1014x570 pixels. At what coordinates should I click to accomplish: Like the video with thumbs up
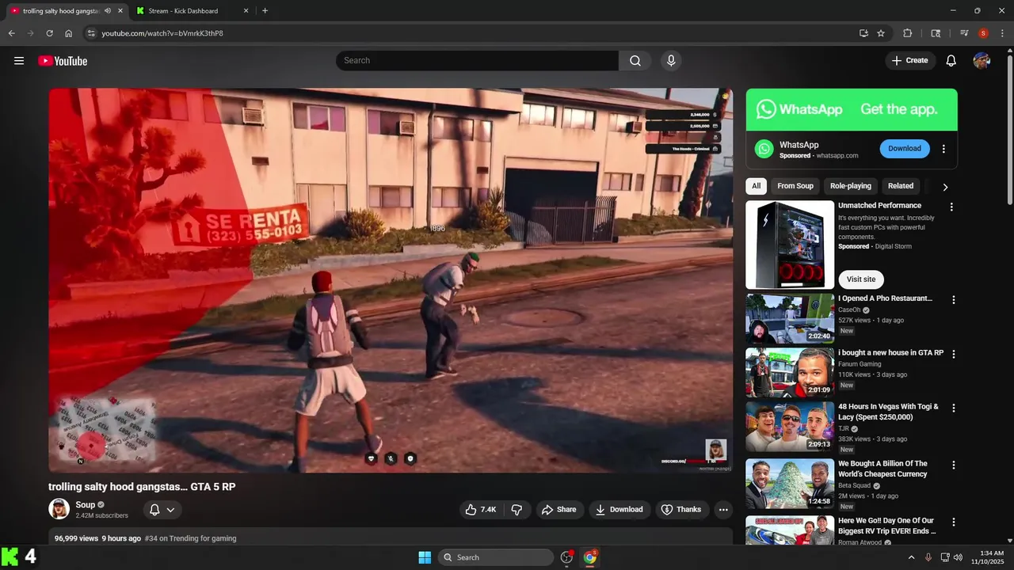tap(481, 510)
